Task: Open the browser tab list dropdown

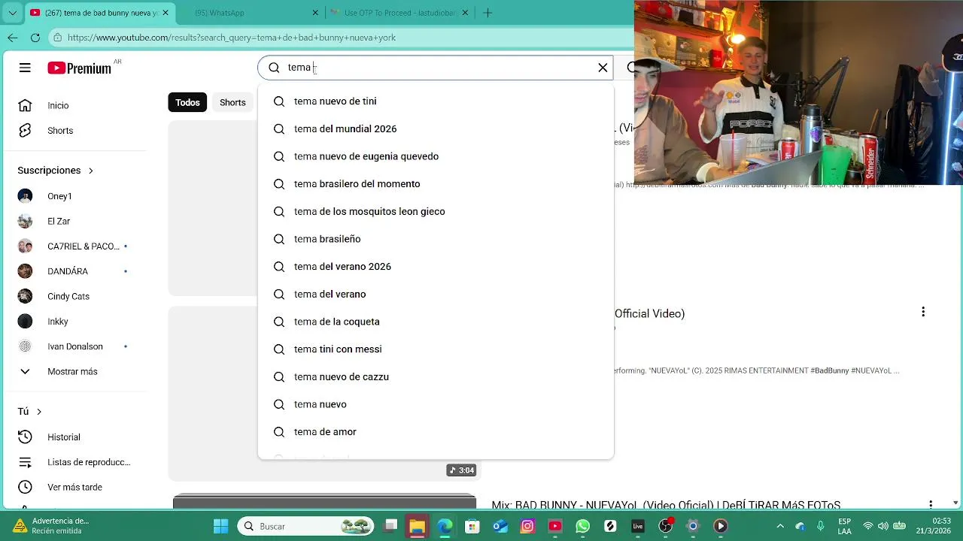Action: (12, 13)
